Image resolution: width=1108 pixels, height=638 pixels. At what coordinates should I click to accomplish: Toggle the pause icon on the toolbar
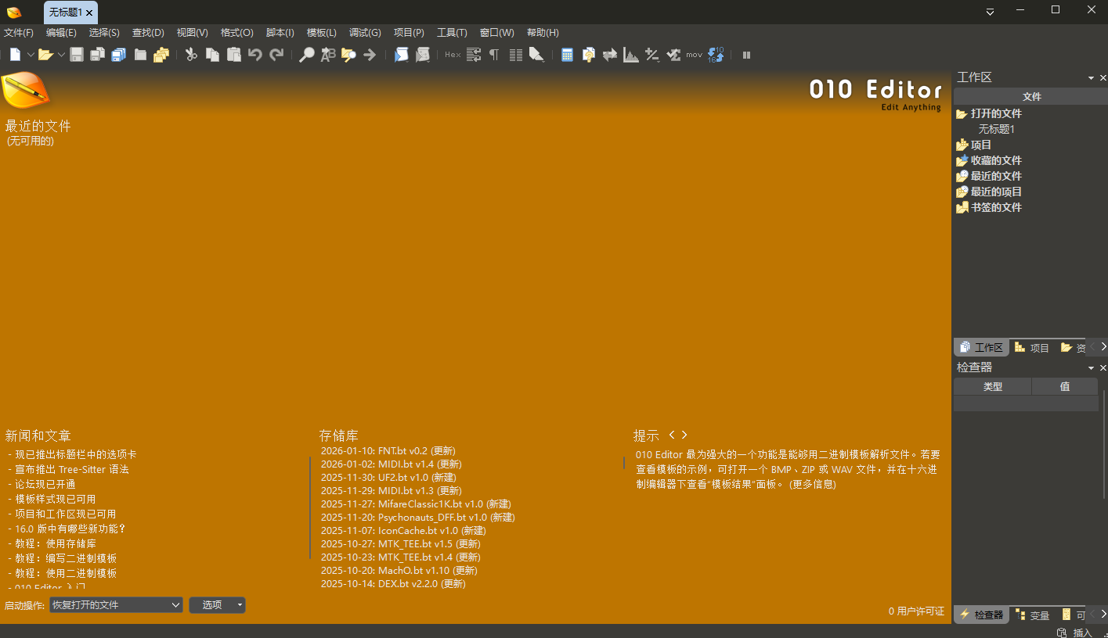point(746,55)
